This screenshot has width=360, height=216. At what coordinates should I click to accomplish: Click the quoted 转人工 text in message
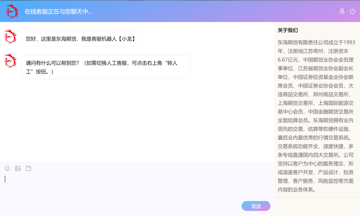(171, 63)
